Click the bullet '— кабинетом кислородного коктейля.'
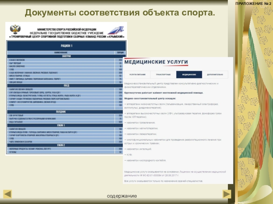Viewport: 273px width, 204px height. click(x=145, y=160)
